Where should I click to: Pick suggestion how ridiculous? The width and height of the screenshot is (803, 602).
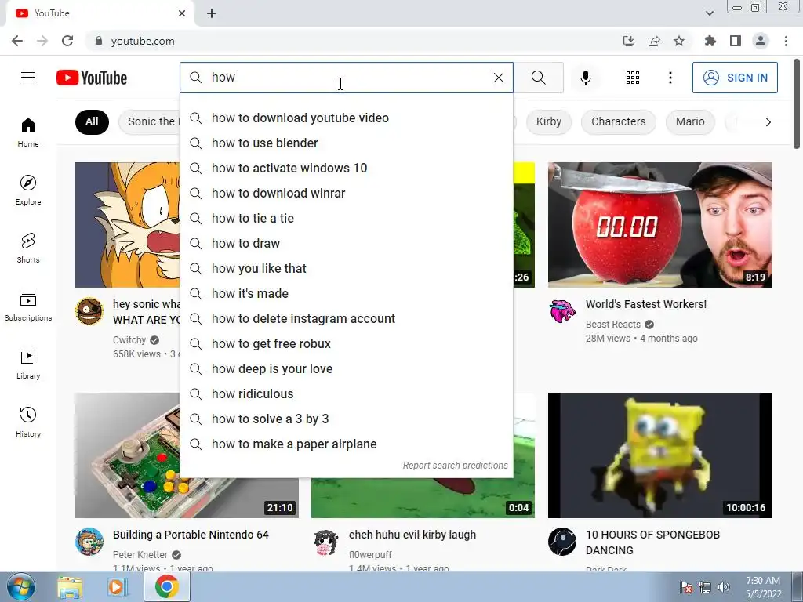coord(346,393)
